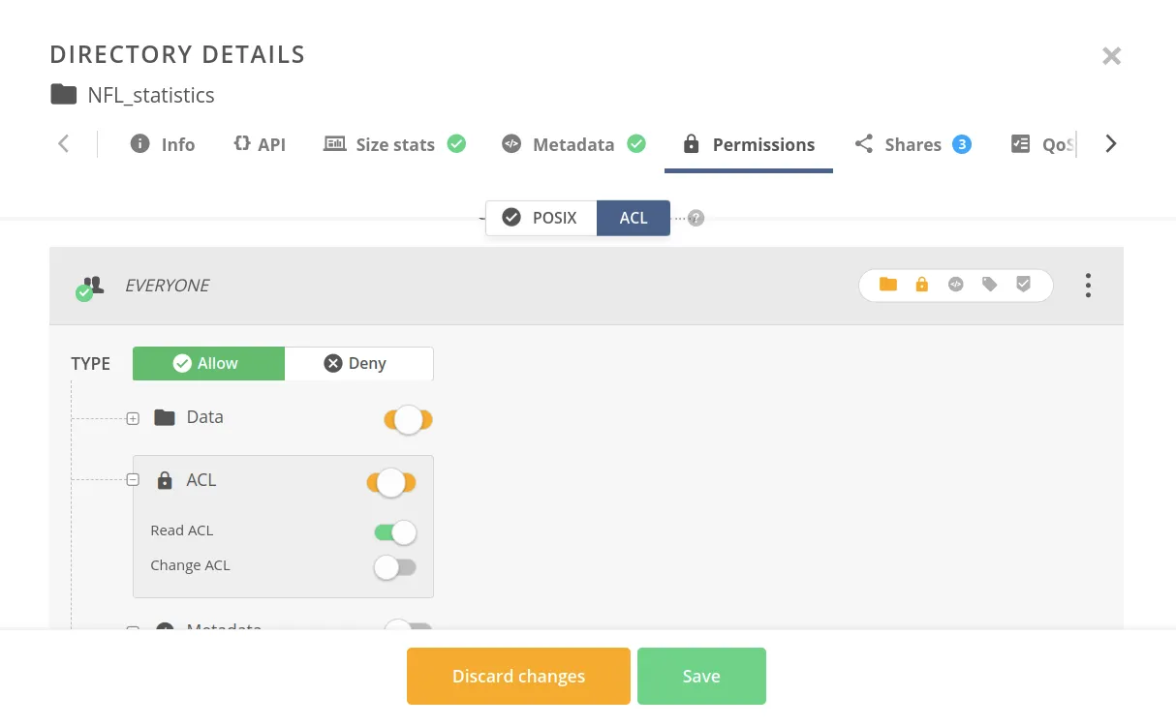
Task: Expand the Data permissions tree item
Action: (x=132, y=418)
